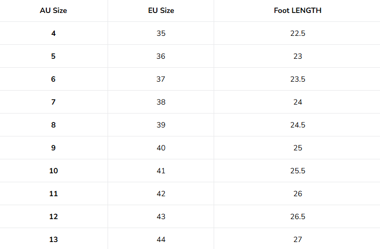This screenshot has width=380, height=249.
Task: Click the AU size 7 cell
Action: pos(53,102)
